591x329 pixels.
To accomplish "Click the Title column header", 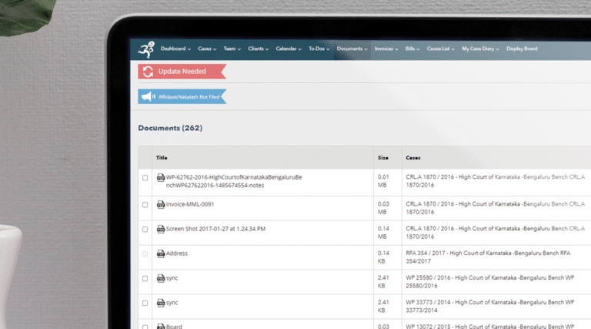I will (x=162, y=158).
